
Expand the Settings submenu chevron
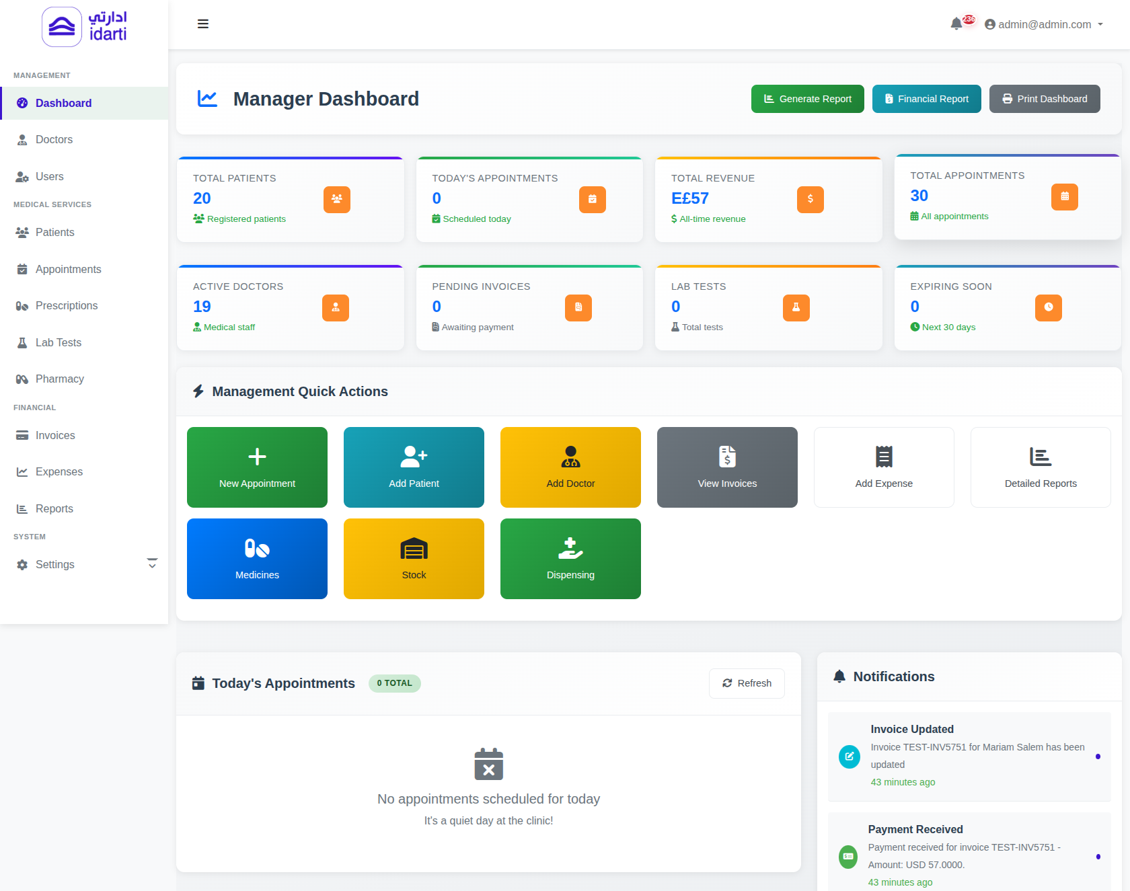152,564
